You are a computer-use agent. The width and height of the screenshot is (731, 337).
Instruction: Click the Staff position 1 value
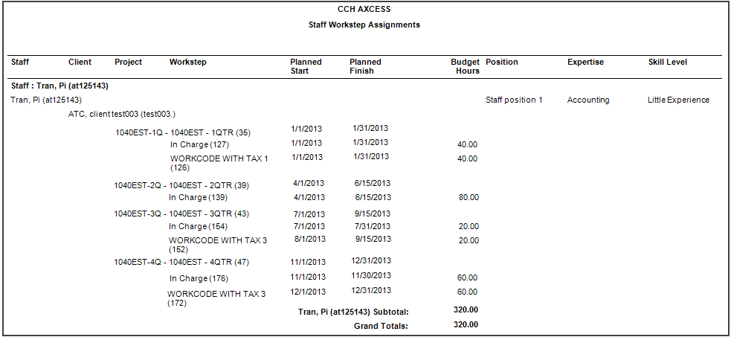click(x=514, y=100)
